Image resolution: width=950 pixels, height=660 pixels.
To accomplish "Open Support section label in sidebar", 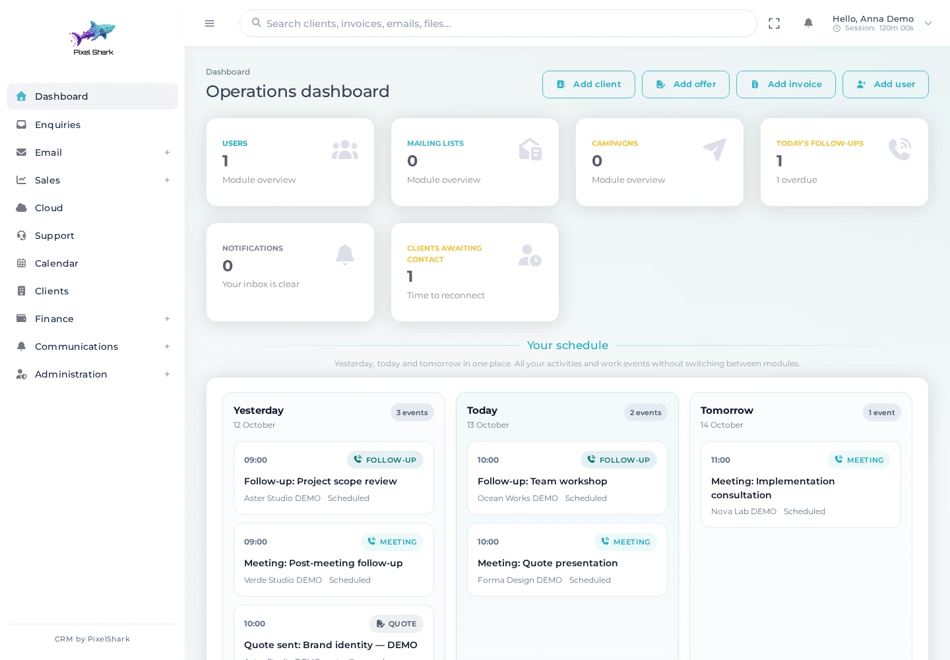I will tap(55, 236).
